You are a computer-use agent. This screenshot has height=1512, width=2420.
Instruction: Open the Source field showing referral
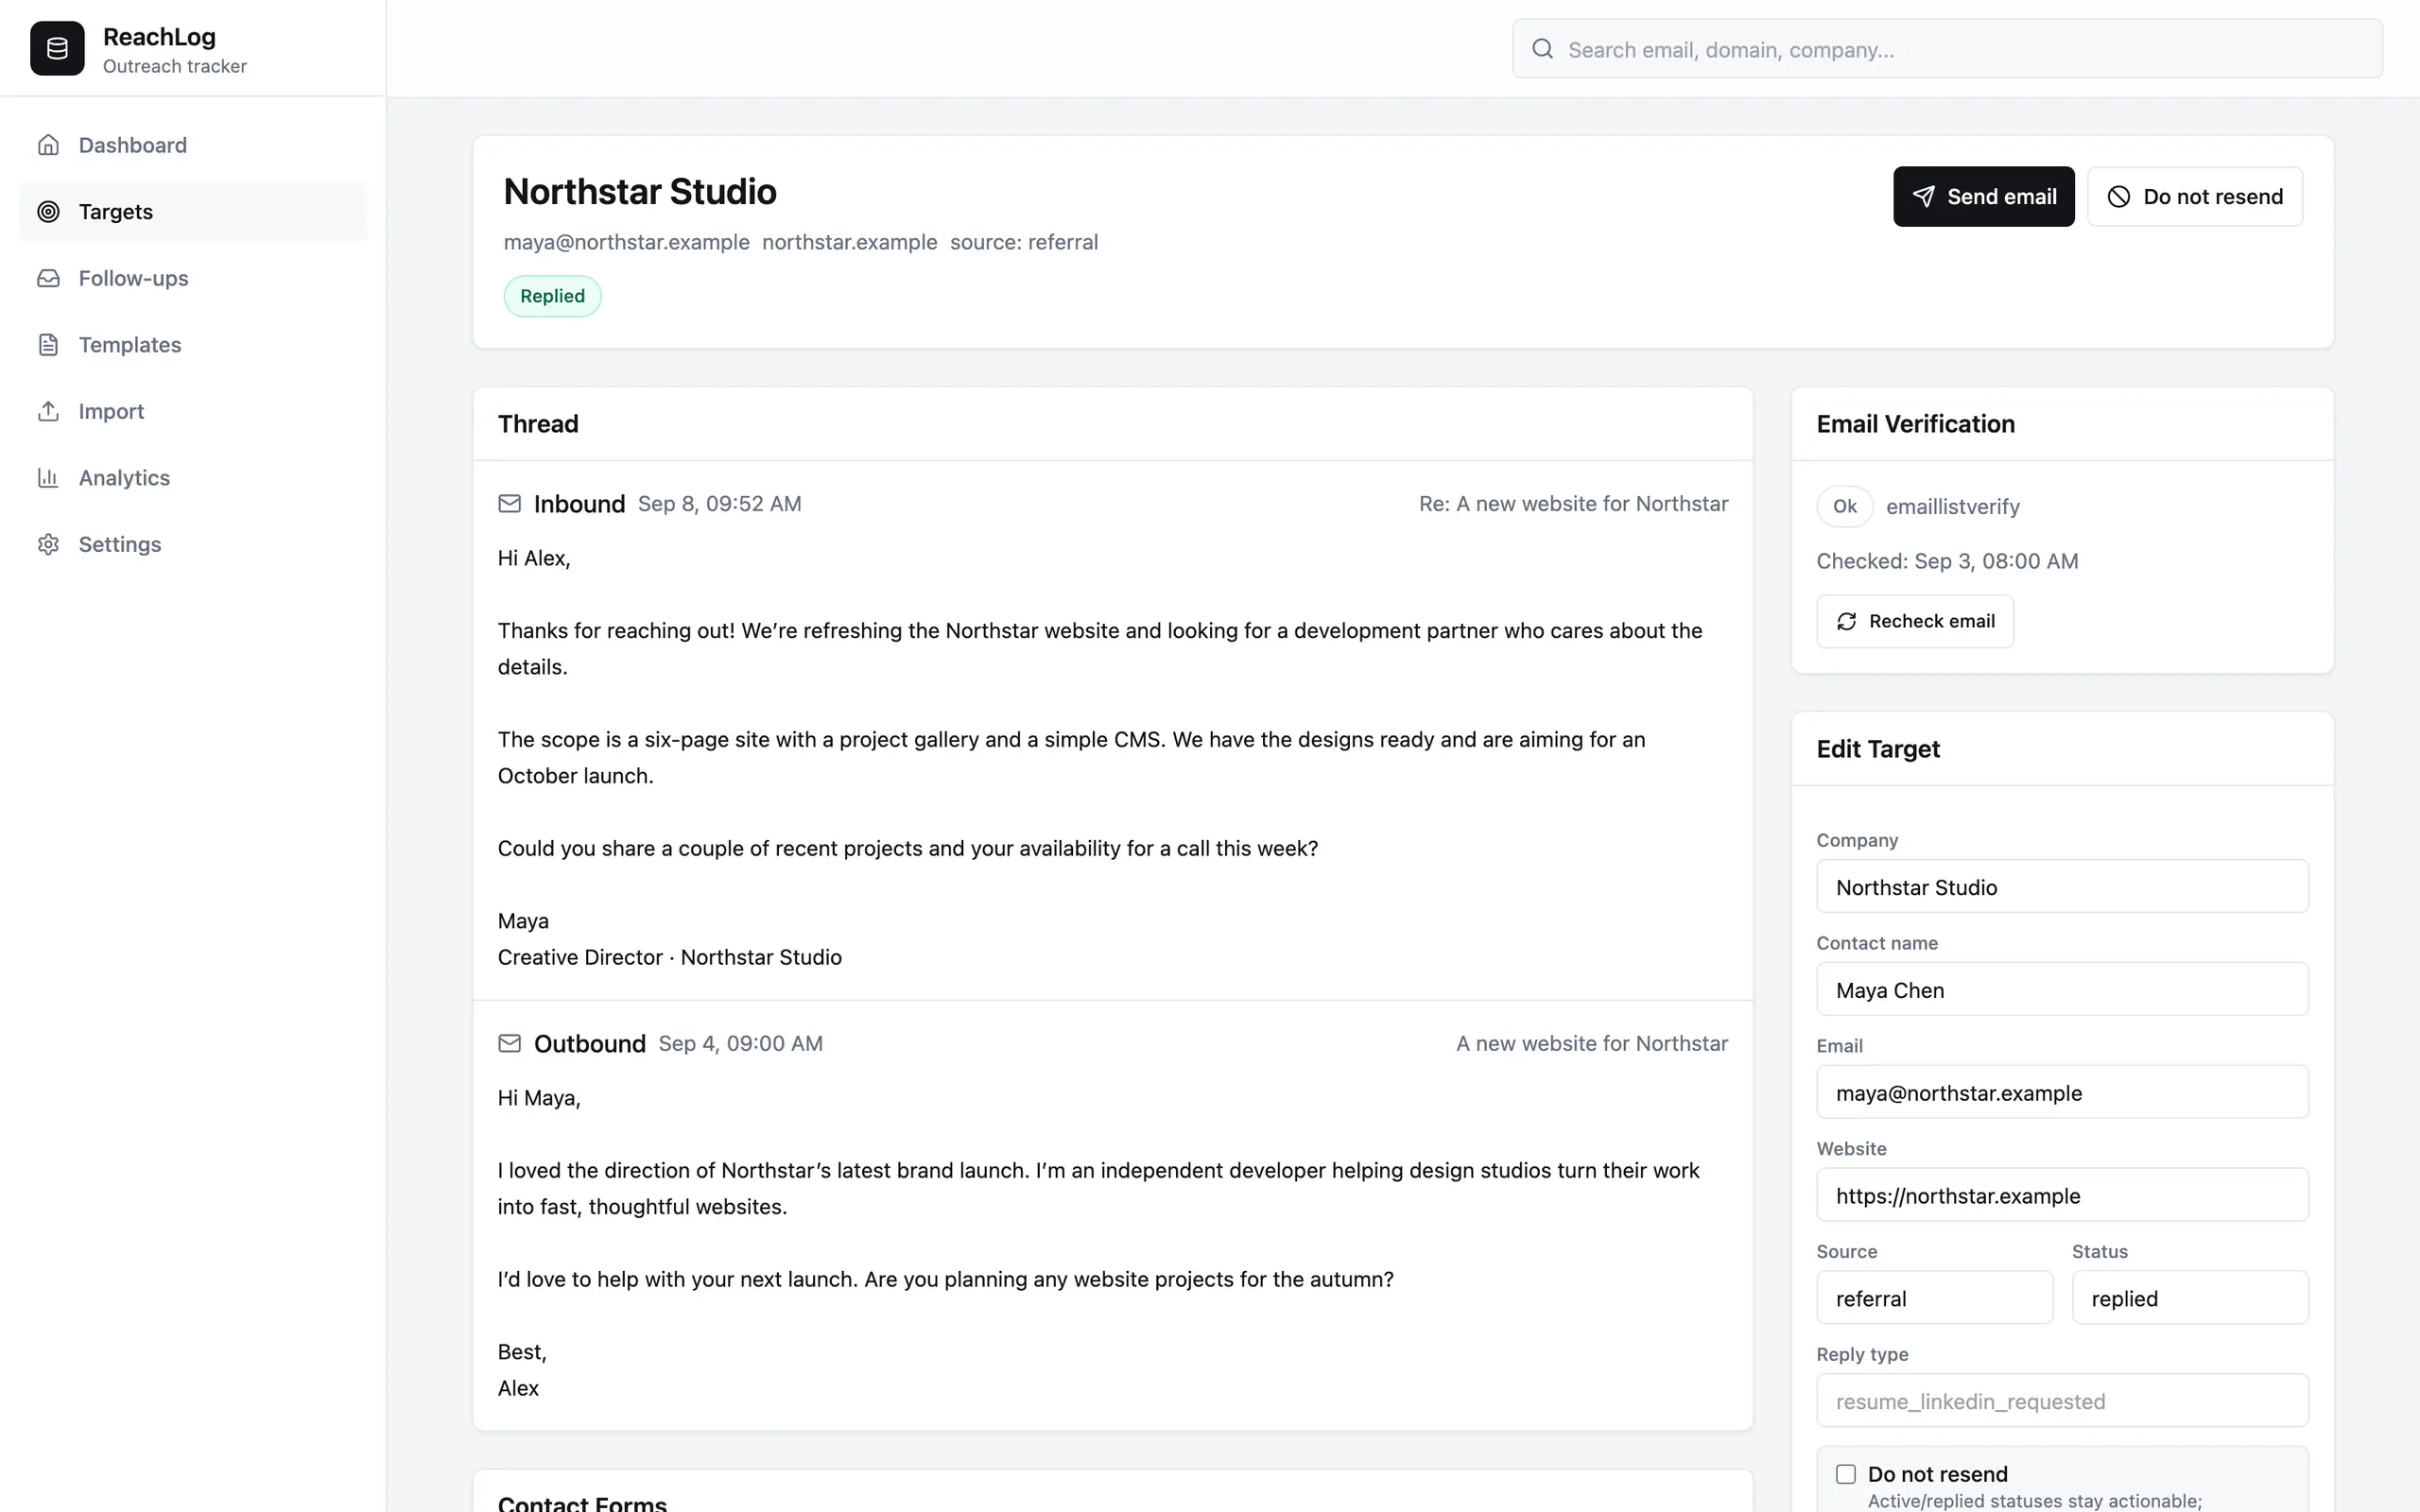tap(1934, 1298)
